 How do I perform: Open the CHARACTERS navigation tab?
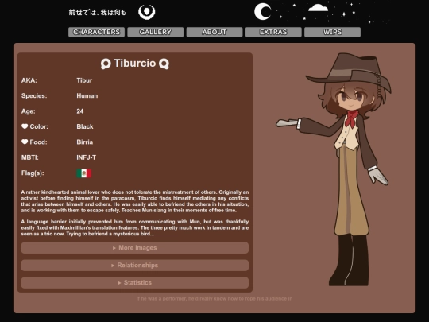[x=96, y=32]
